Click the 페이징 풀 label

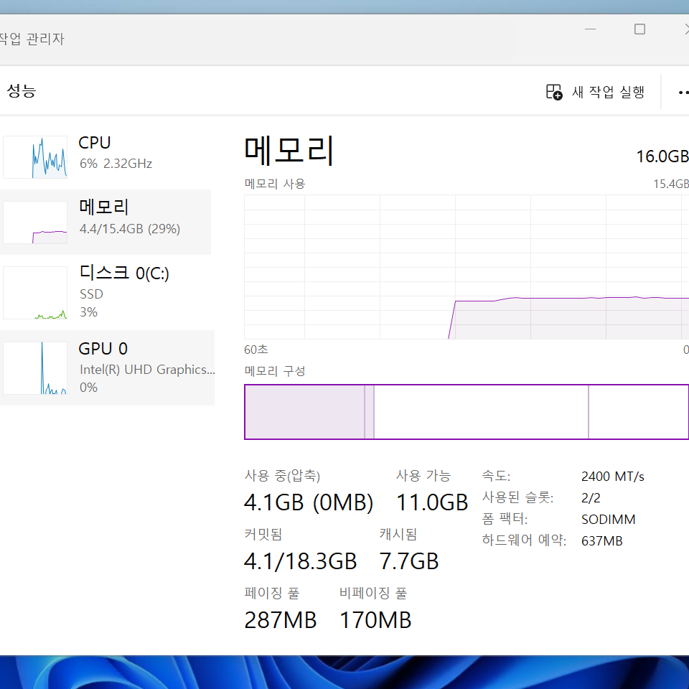click(x=271, y=594)
